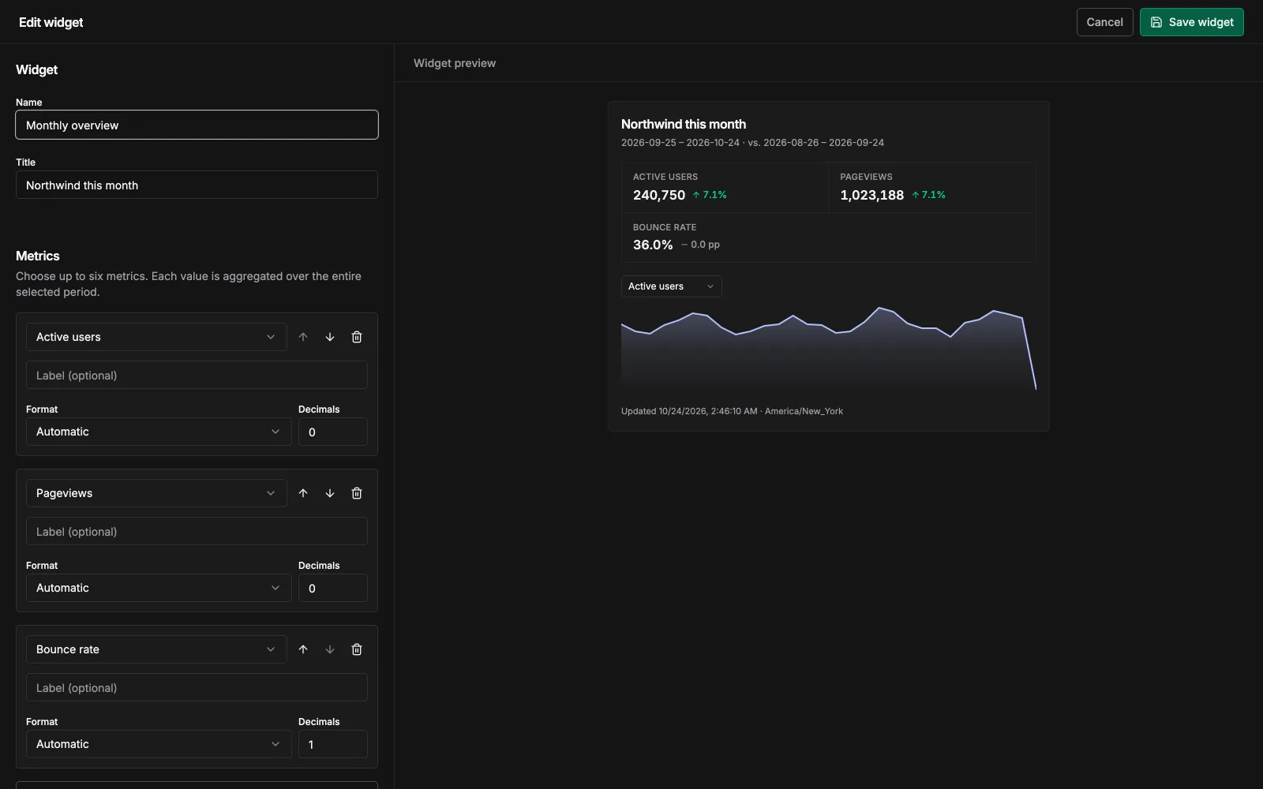Click Active users value 240,750 in preview
The width and height of the screenshot is (1263, 789).
pos(659,195)
